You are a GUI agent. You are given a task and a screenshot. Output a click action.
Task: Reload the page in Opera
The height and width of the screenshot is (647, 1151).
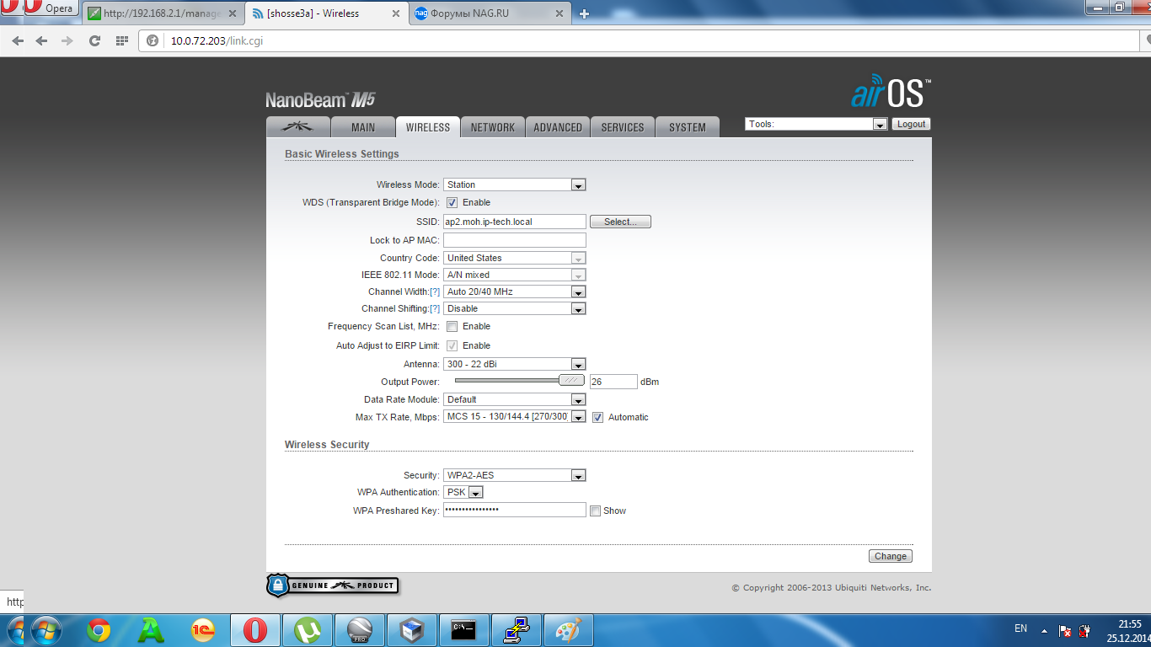coord(94,40)
